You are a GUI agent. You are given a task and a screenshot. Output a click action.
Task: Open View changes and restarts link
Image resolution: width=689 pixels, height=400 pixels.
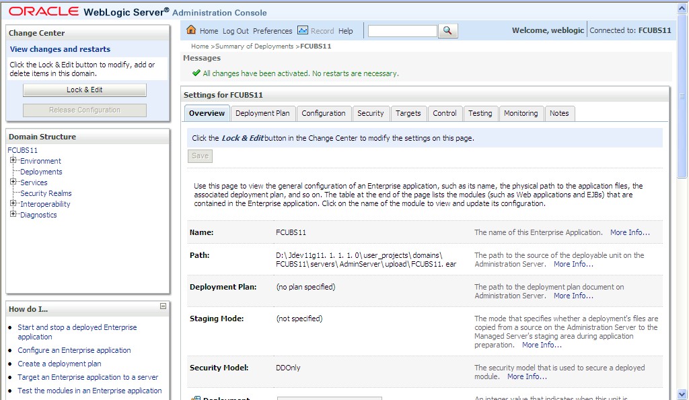click(x=60, y=49)
